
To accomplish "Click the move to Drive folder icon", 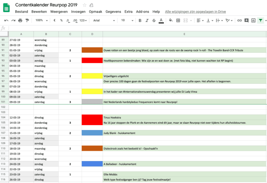I will point(92,5).
